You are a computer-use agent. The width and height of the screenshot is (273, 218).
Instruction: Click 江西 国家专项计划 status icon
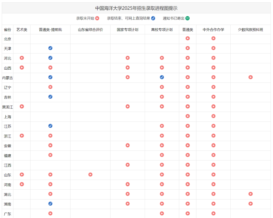[128, 165]
